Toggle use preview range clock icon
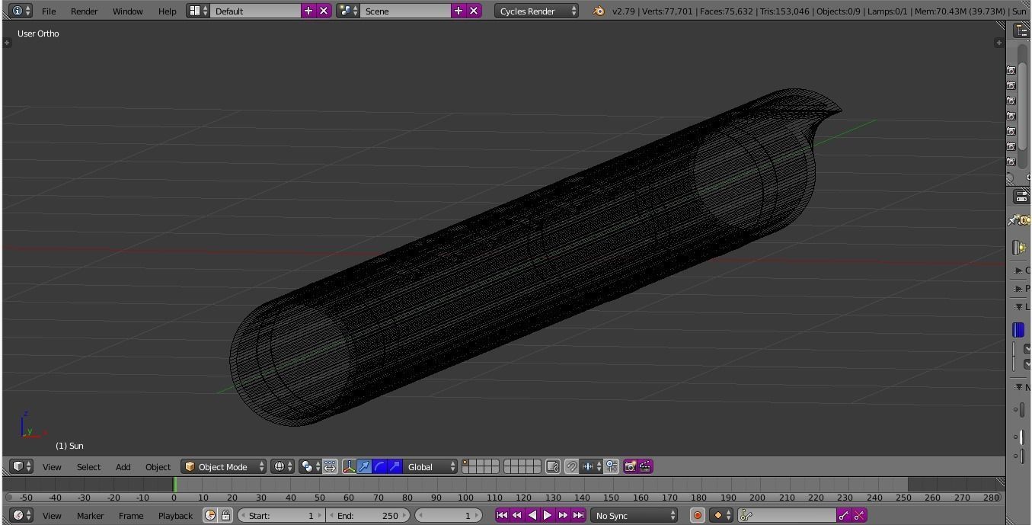The height and width of the screenshot is (525, 1032). pyautogui.click(x=210, y=515)
